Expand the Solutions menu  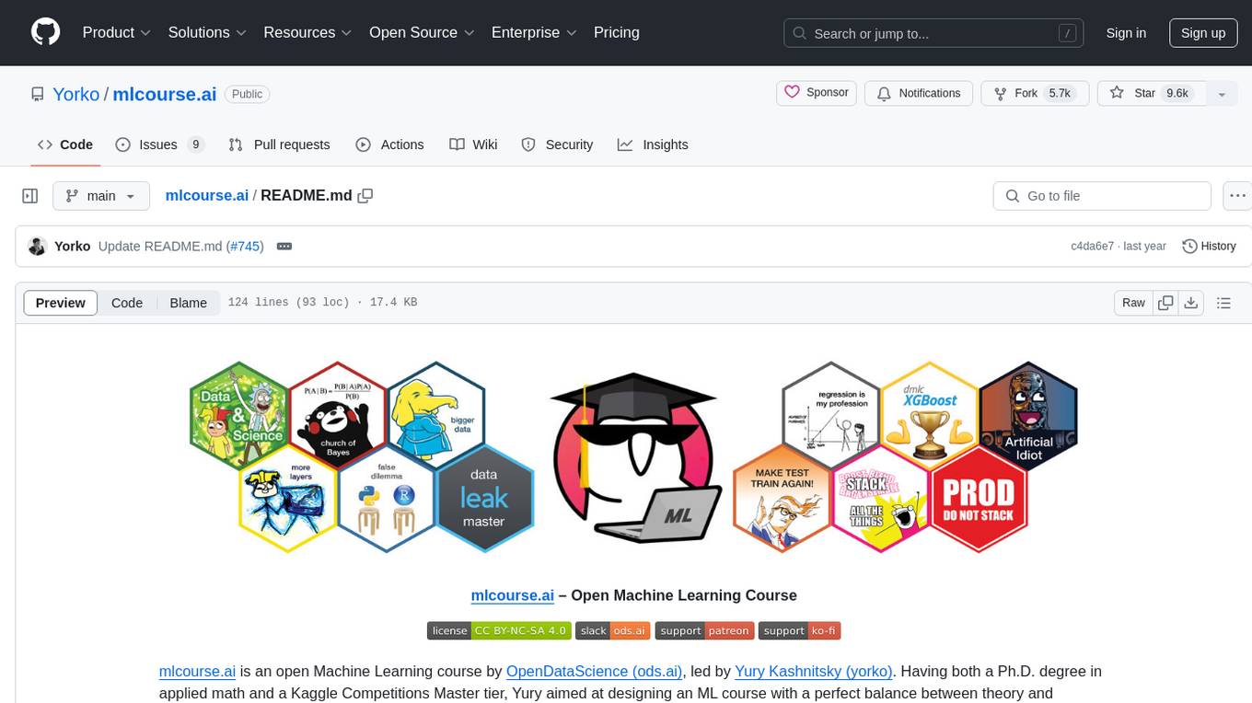pyautogui.click(x=208, y=32)
